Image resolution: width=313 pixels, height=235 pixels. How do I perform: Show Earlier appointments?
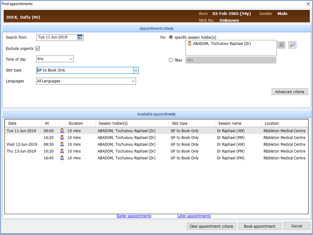coord(134,216)
